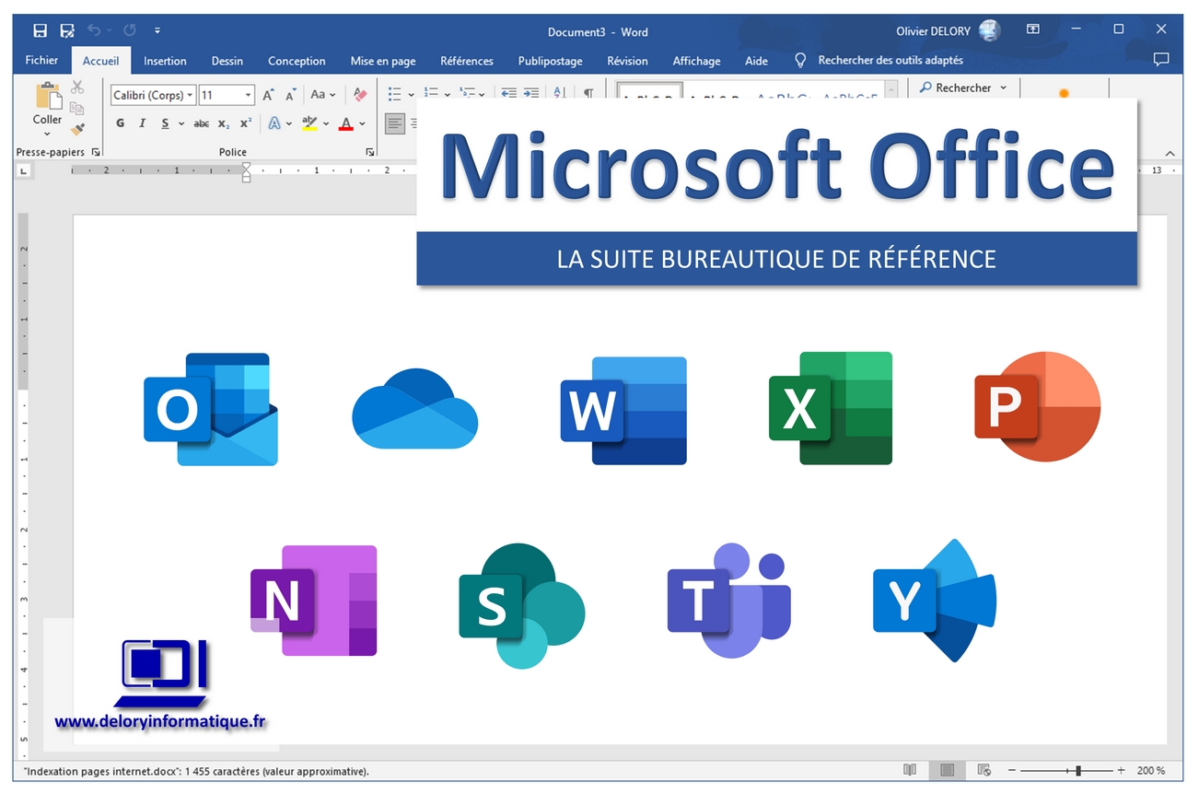This screenshot has height=794, width=1199.
Task: Toggle strikethrough abc formatting
Action: click(x=201, y=123)
